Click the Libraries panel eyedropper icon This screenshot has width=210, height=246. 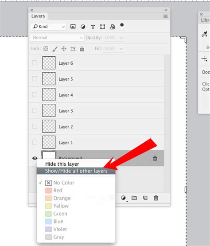pos(205,34)
